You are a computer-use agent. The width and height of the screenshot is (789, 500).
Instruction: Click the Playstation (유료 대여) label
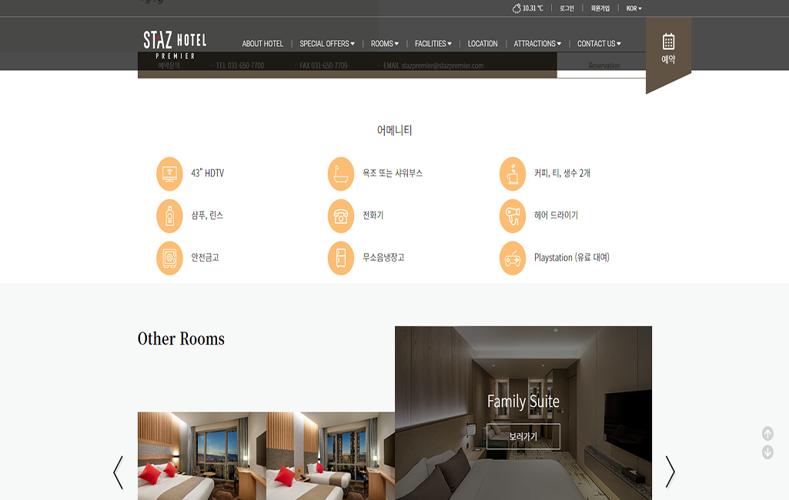(572, 258)
